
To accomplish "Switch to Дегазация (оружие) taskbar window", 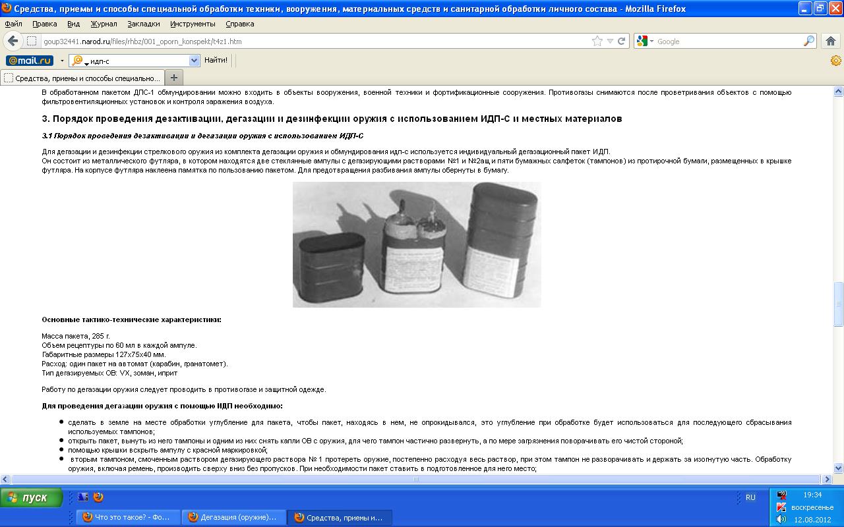I will [x=233, y=518].
